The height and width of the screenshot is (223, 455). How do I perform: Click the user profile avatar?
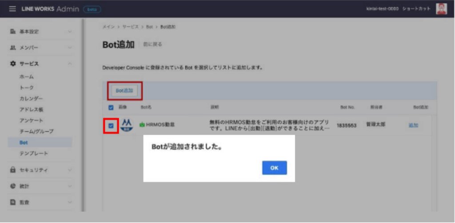tap(441, 9)
